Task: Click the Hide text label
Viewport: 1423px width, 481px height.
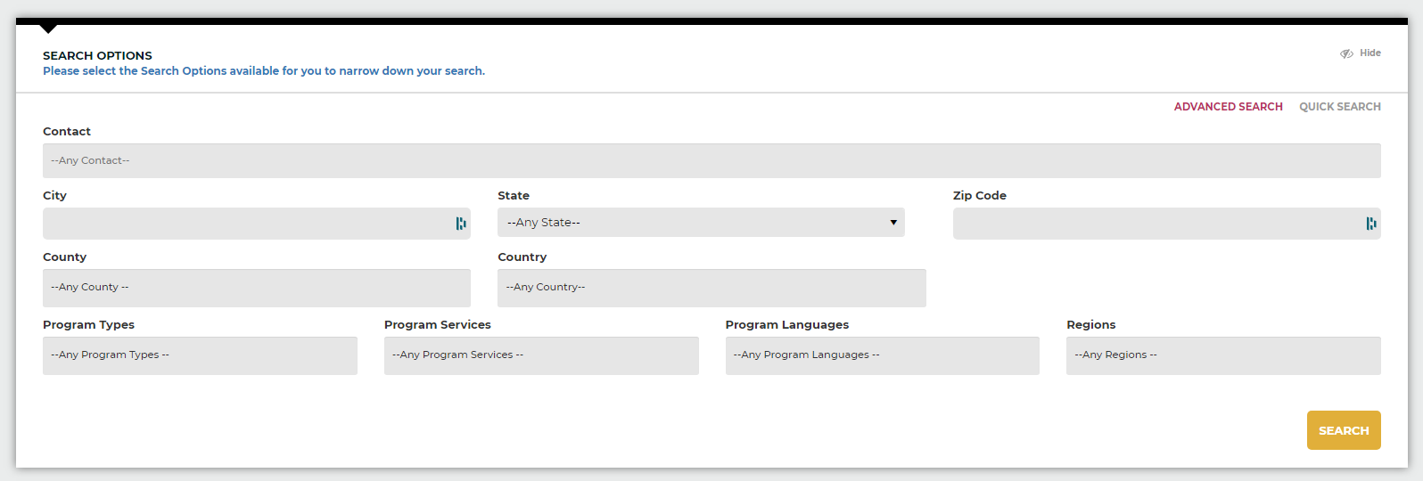Action: point(1370,53)
